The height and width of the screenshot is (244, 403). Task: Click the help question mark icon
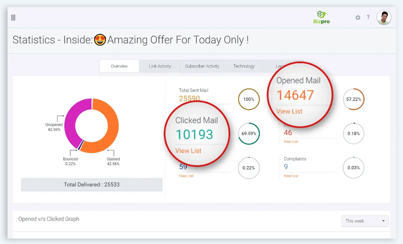(368, 17)
